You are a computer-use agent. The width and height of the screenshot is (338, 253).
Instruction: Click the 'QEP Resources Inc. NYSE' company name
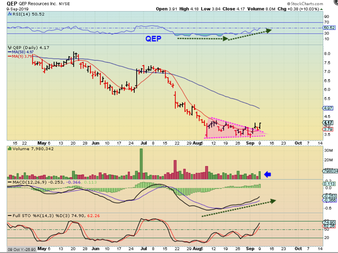point(44,4)
